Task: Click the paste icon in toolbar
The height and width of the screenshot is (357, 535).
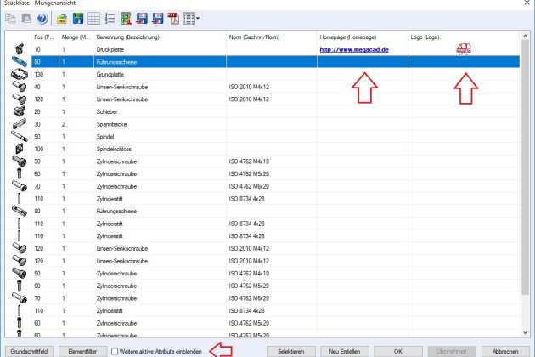Action: [25, 19]
